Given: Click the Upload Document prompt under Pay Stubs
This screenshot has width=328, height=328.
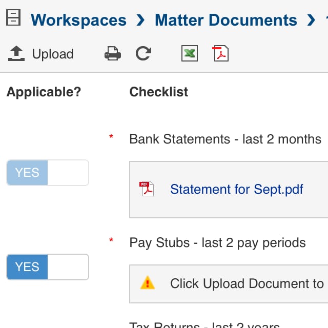Looking at the screenshot, I should coord(247,283).
